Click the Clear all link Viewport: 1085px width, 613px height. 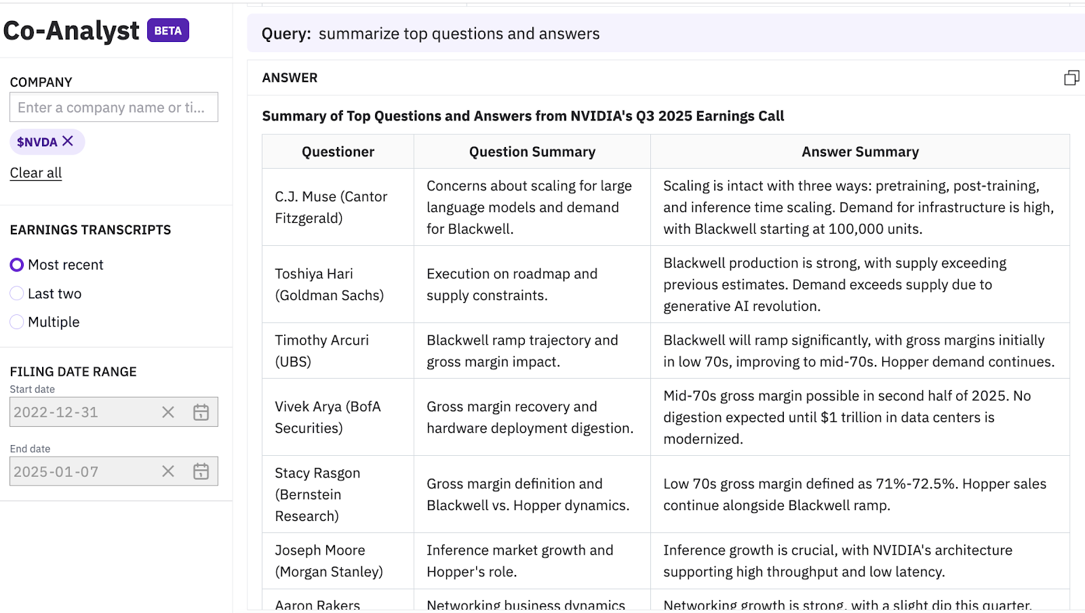pyautogui.click(x=36, y=173)
